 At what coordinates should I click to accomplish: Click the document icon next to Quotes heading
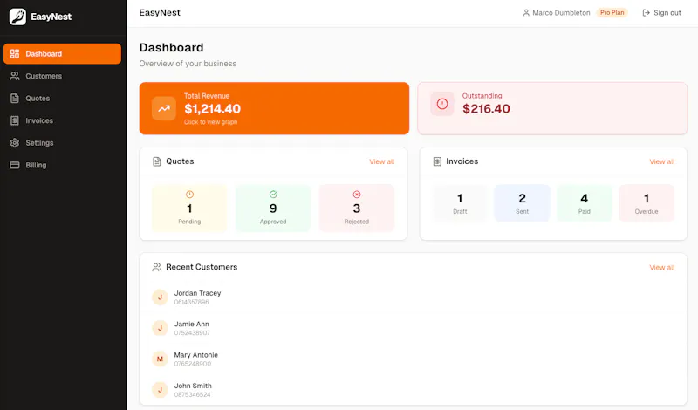coord(157,161)
